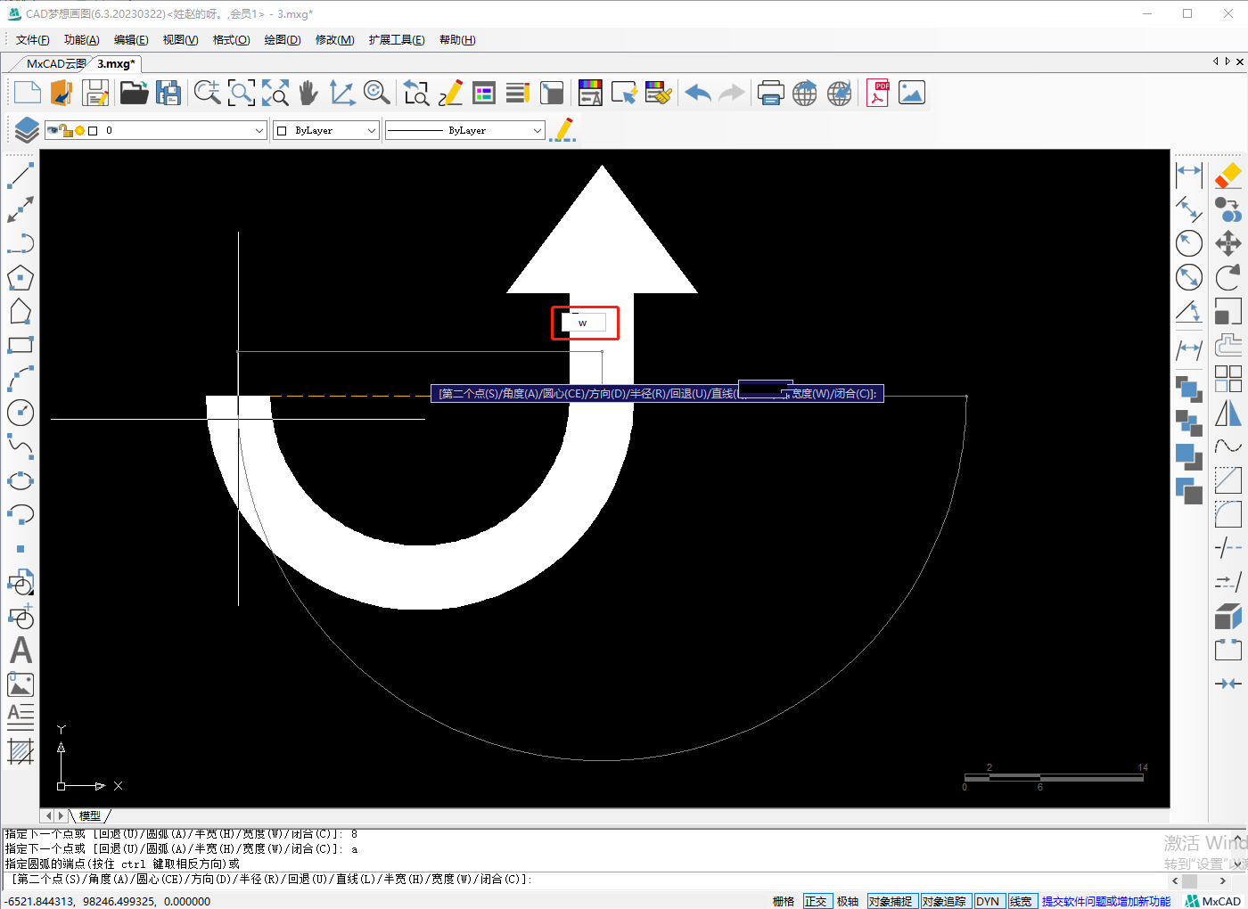
Task: Open the 绘图(D) menu
Action: coord(282,40)
